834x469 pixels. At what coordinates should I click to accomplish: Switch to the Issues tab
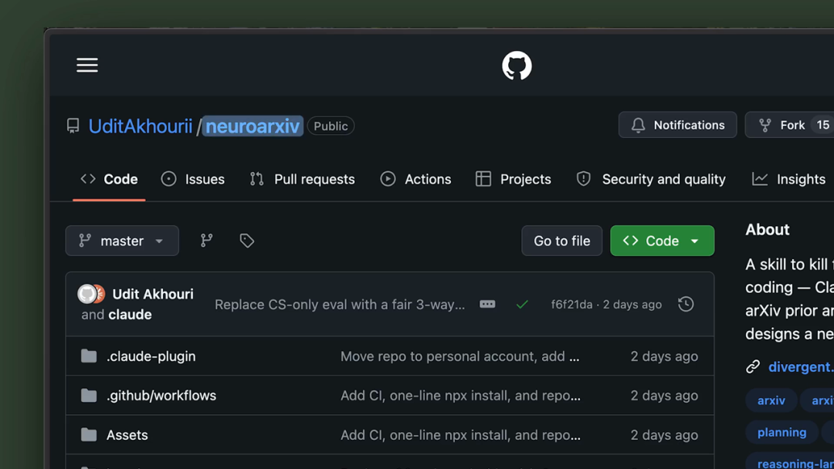point(193,180)
